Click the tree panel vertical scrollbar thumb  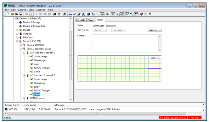(x=71, y=55)
